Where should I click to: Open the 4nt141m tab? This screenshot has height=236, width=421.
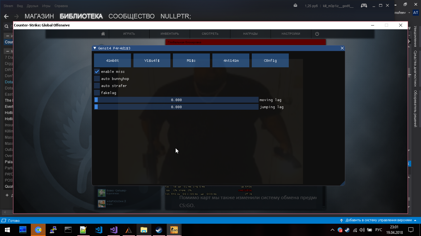click(231, 61)
